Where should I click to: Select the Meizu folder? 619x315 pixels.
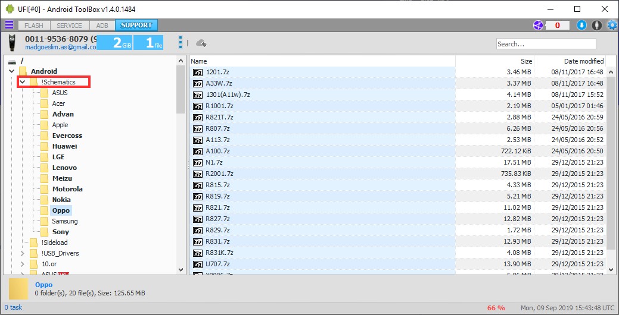[62, 178]
